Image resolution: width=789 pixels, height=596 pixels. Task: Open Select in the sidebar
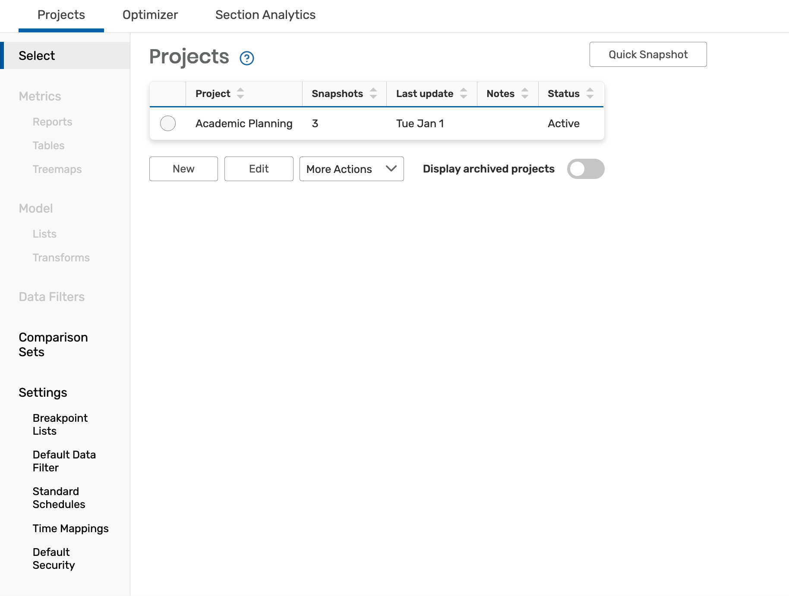(65, 56)
